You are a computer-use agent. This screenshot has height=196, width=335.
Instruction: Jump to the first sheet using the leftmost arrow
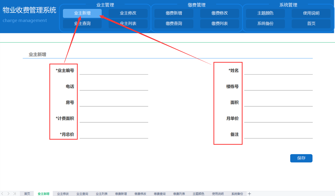coord(2,193)
